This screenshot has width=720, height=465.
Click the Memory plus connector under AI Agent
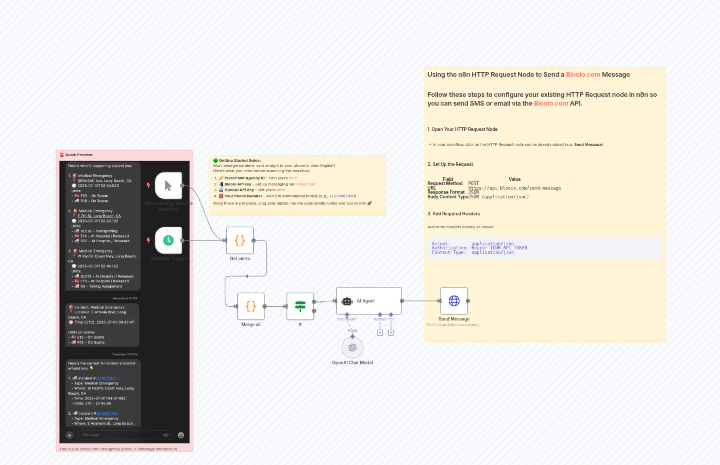coord(380,332)
